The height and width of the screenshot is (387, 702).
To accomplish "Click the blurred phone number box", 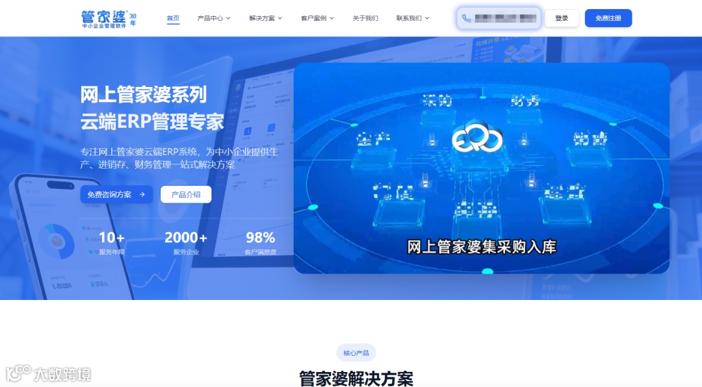I will pyautogui.click(x=499, y=18).
